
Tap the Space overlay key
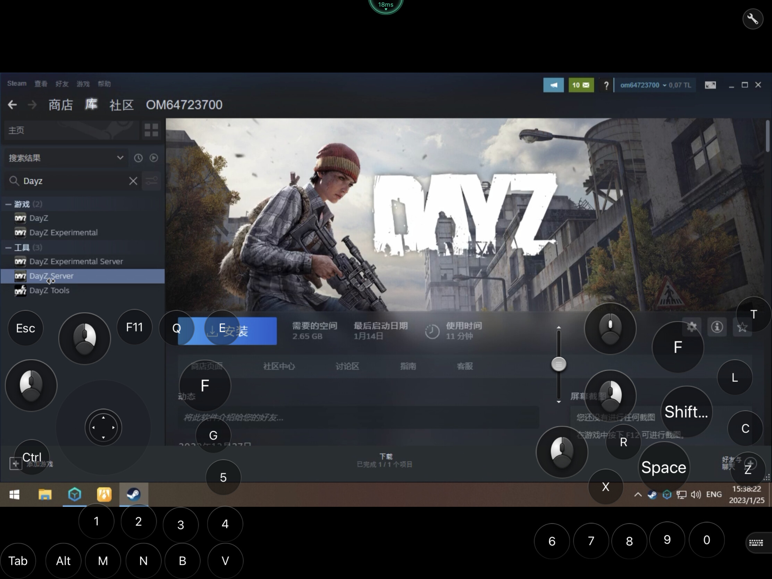[x=663, y=467]
